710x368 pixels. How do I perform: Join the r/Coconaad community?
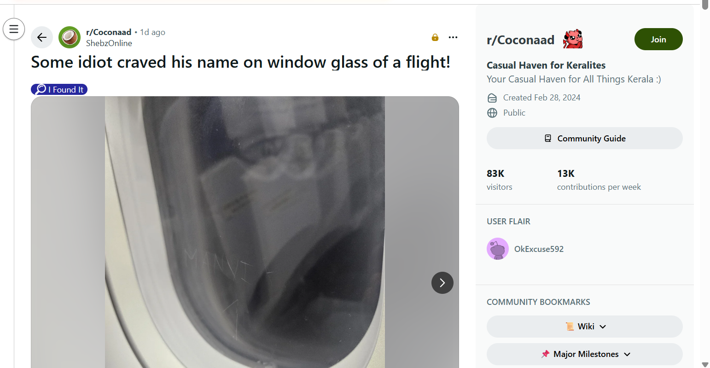[658, 40]
